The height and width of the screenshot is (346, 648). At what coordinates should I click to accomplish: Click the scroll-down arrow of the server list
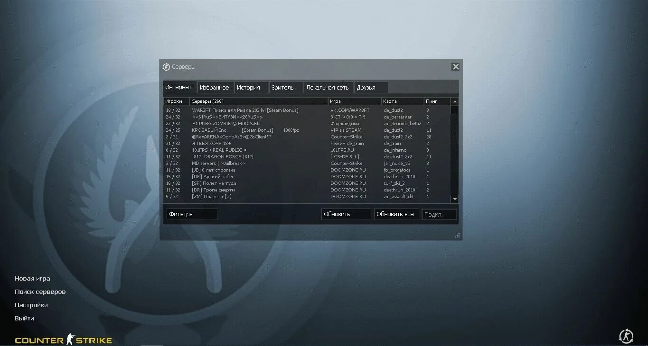point(455,199)
